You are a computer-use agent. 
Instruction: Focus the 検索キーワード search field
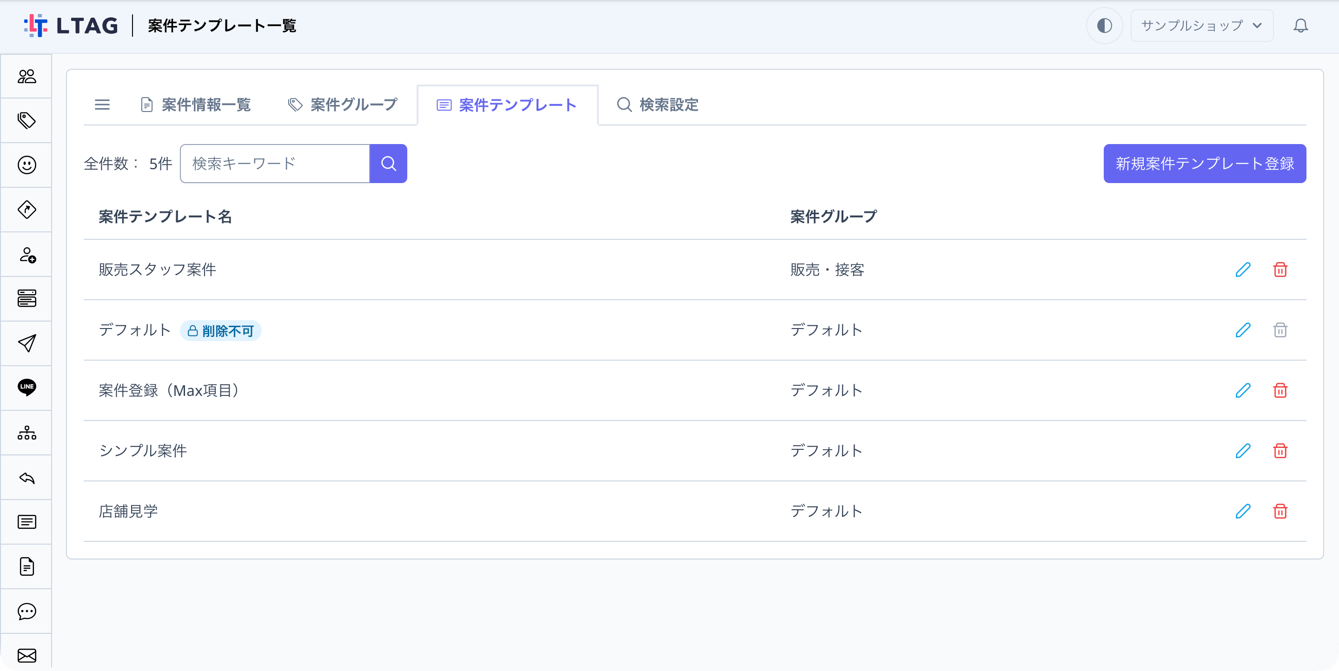point(275,164)
